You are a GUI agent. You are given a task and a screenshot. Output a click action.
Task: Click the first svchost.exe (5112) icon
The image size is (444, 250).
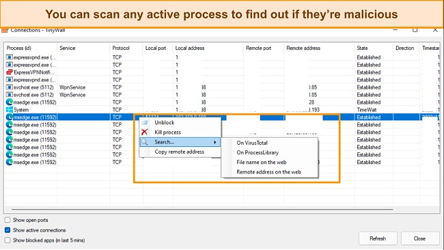click(10, 87)
